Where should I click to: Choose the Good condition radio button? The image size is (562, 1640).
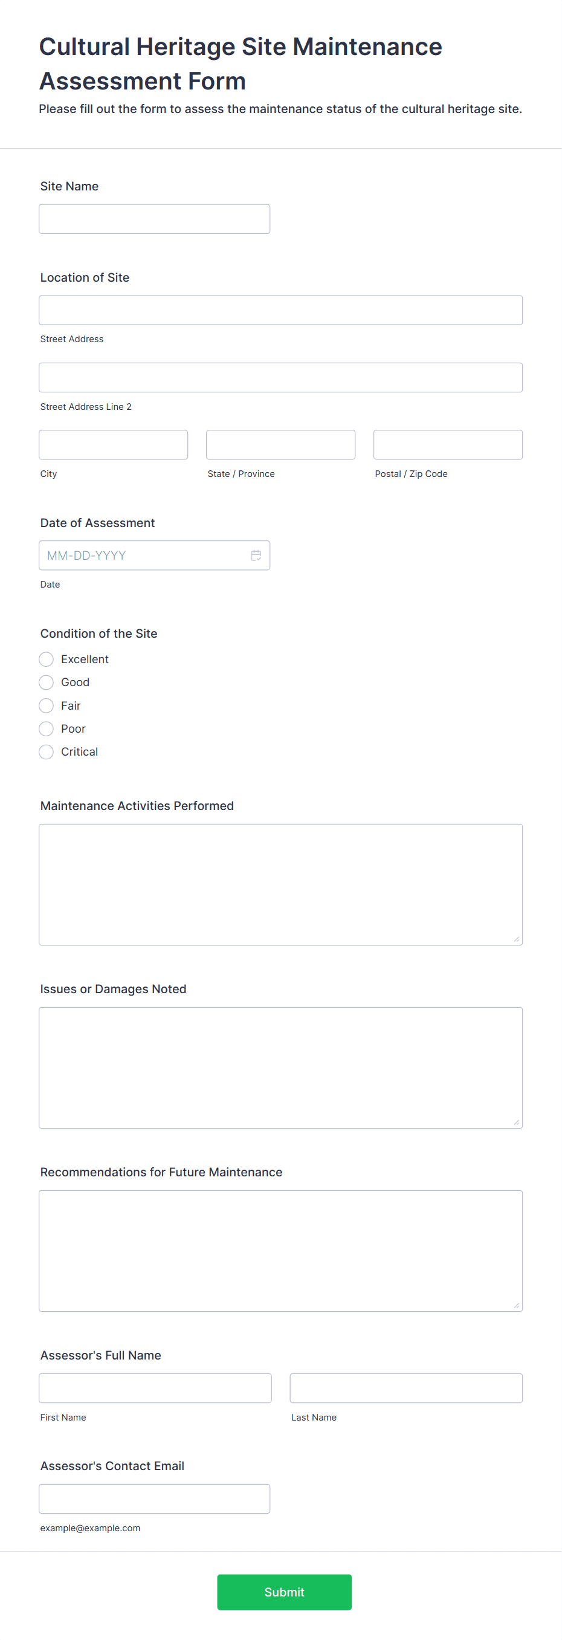coord(47,682)
